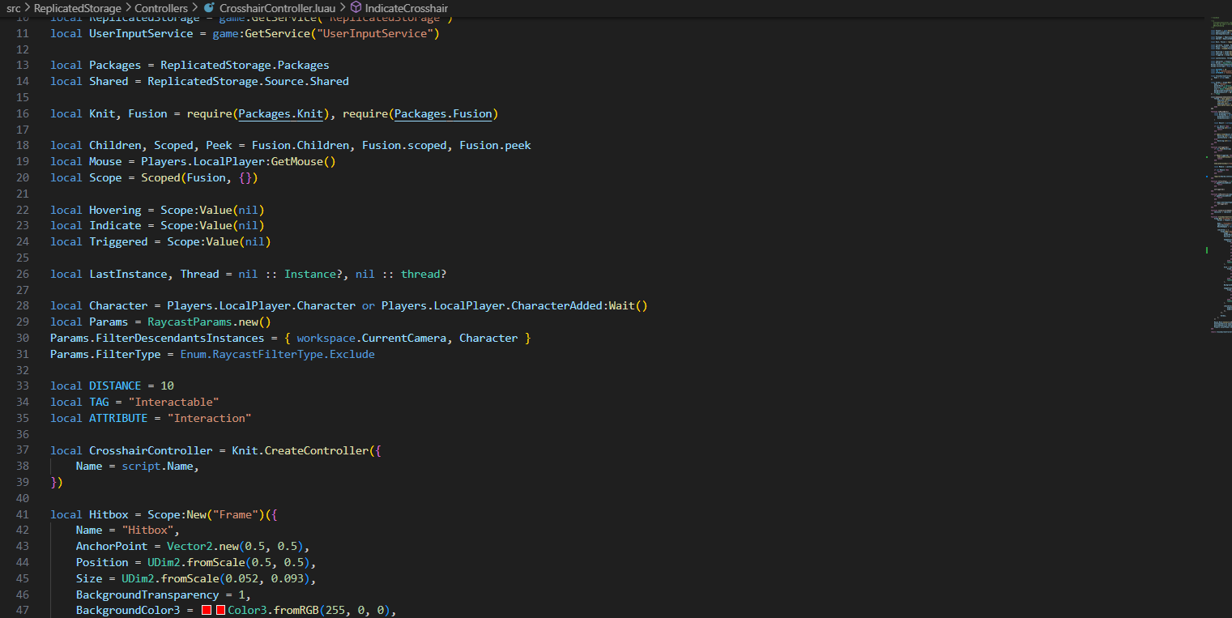Click Players.LocalPlayer:GetMouse call
The width and height of the screenshot is (1232, 618).
238,161
